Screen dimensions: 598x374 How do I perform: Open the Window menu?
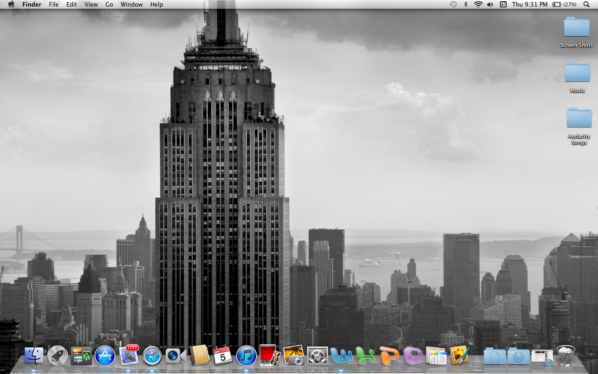[132, 5]
